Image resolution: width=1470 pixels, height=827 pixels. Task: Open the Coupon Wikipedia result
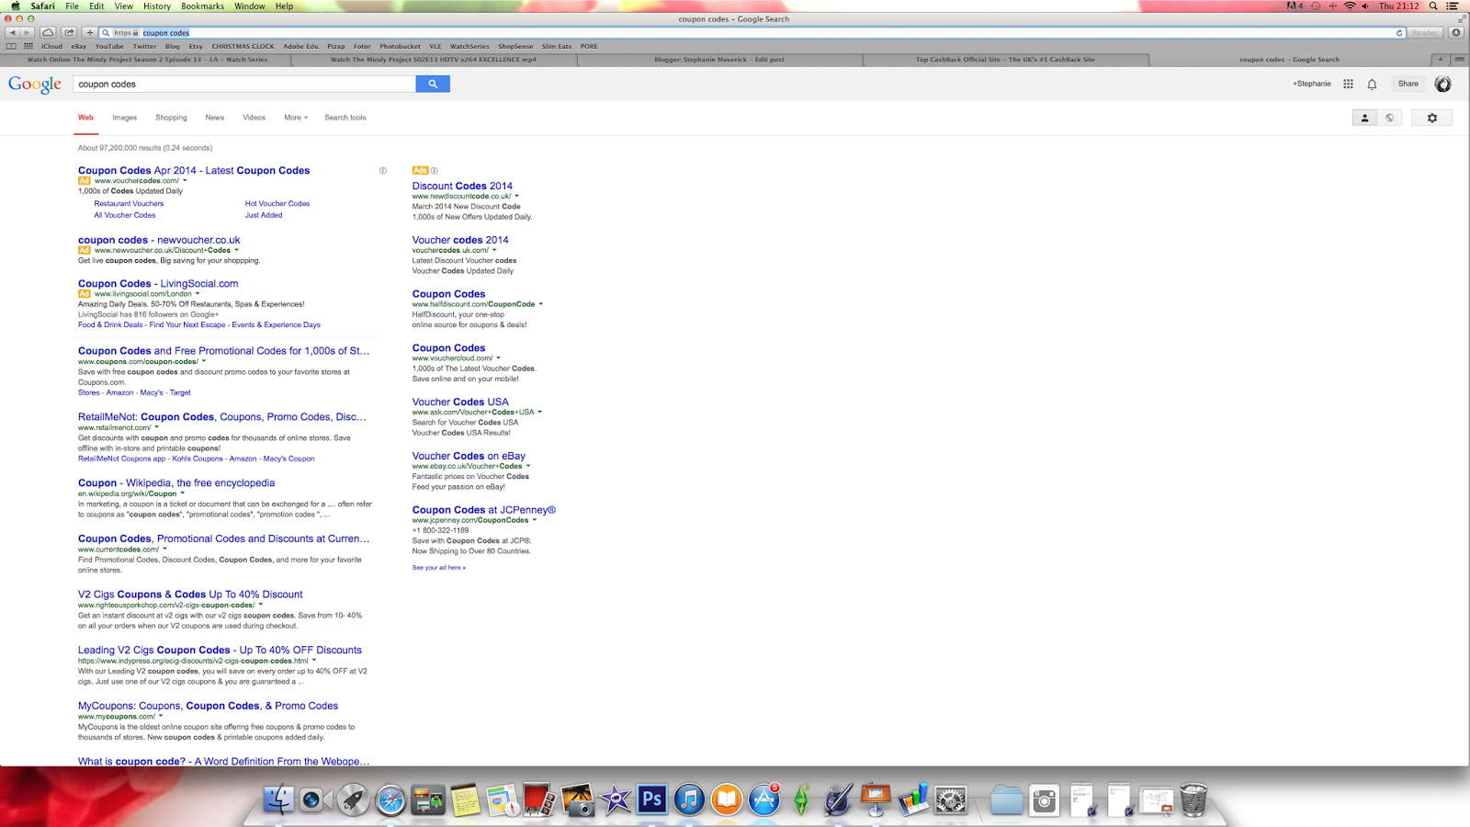pyautogui.click(x=176, y=483)
